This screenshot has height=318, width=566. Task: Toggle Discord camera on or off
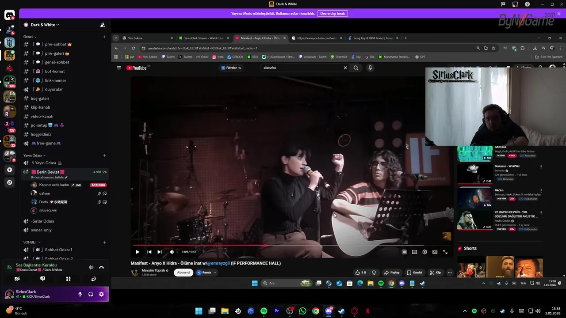pos(17,279)
